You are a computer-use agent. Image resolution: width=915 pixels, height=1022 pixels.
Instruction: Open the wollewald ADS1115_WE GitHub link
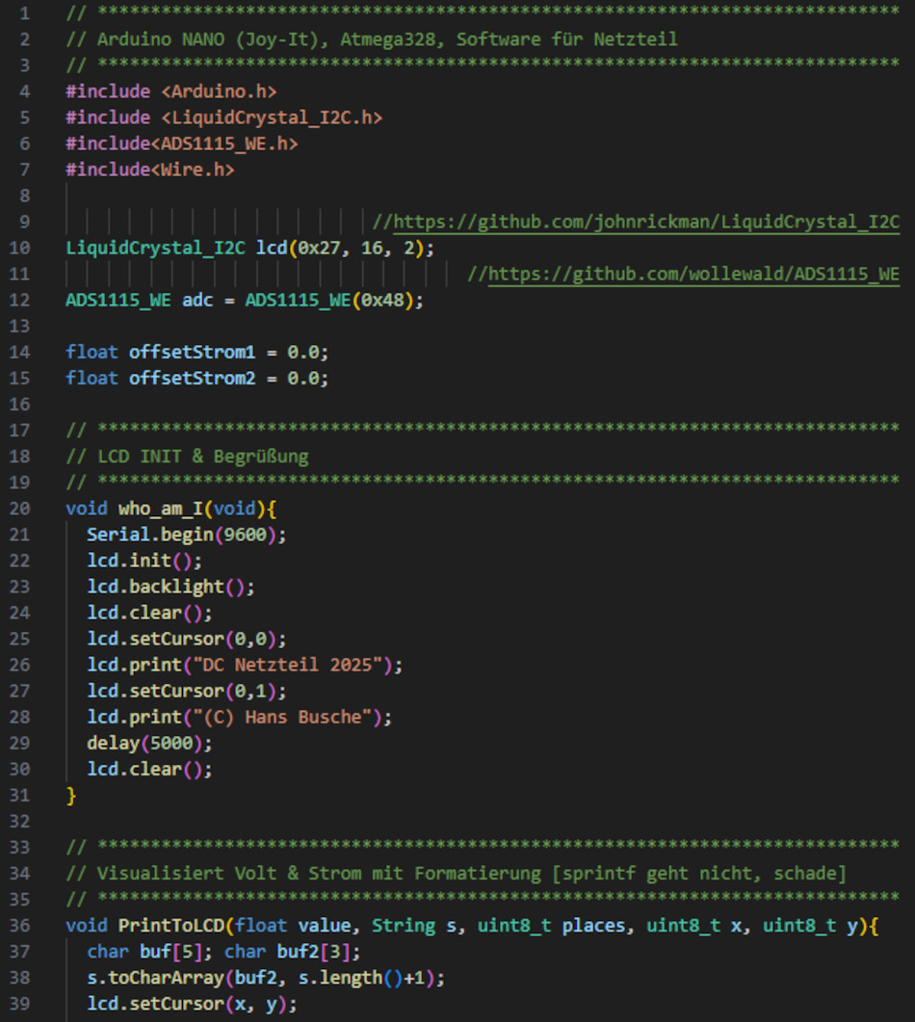[x=693, y=275]
